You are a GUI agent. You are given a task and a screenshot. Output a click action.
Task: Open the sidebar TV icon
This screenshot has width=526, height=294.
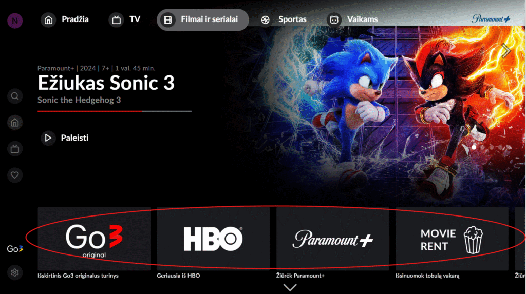(15, 149)
